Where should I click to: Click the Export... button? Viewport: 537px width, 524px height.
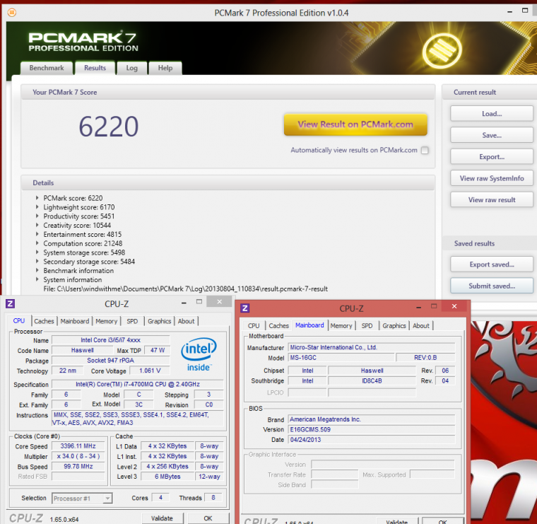click(492, 157)
